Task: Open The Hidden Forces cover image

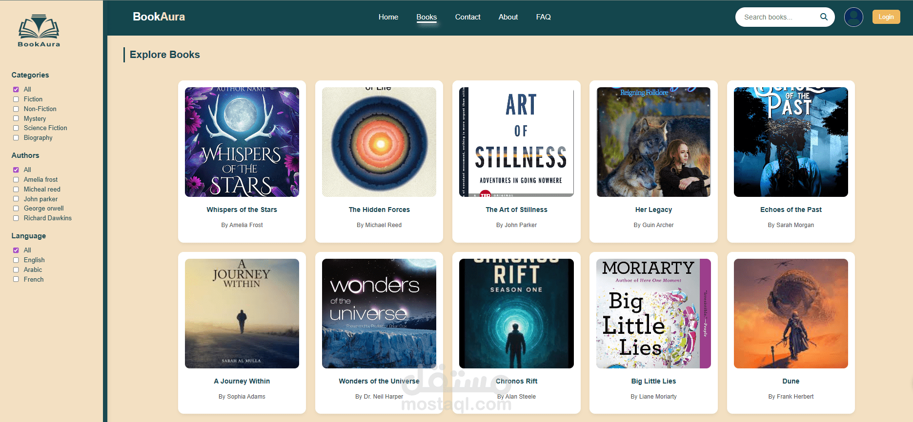Action: tap(379, 142)
